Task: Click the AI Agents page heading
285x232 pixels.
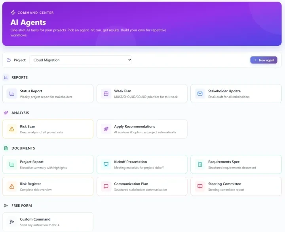Action: click(28, 22)
